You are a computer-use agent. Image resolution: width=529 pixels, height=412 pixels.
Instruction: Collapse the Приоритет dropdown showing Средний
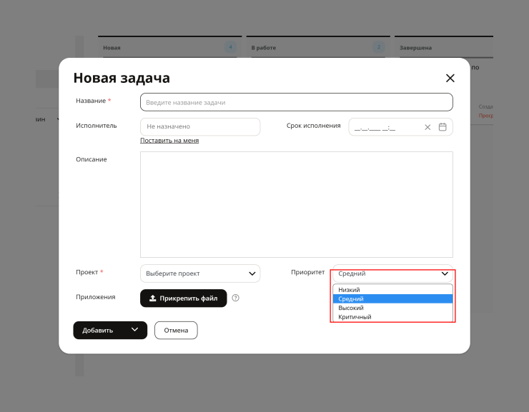pyautogui.click(x=392, y=273)
